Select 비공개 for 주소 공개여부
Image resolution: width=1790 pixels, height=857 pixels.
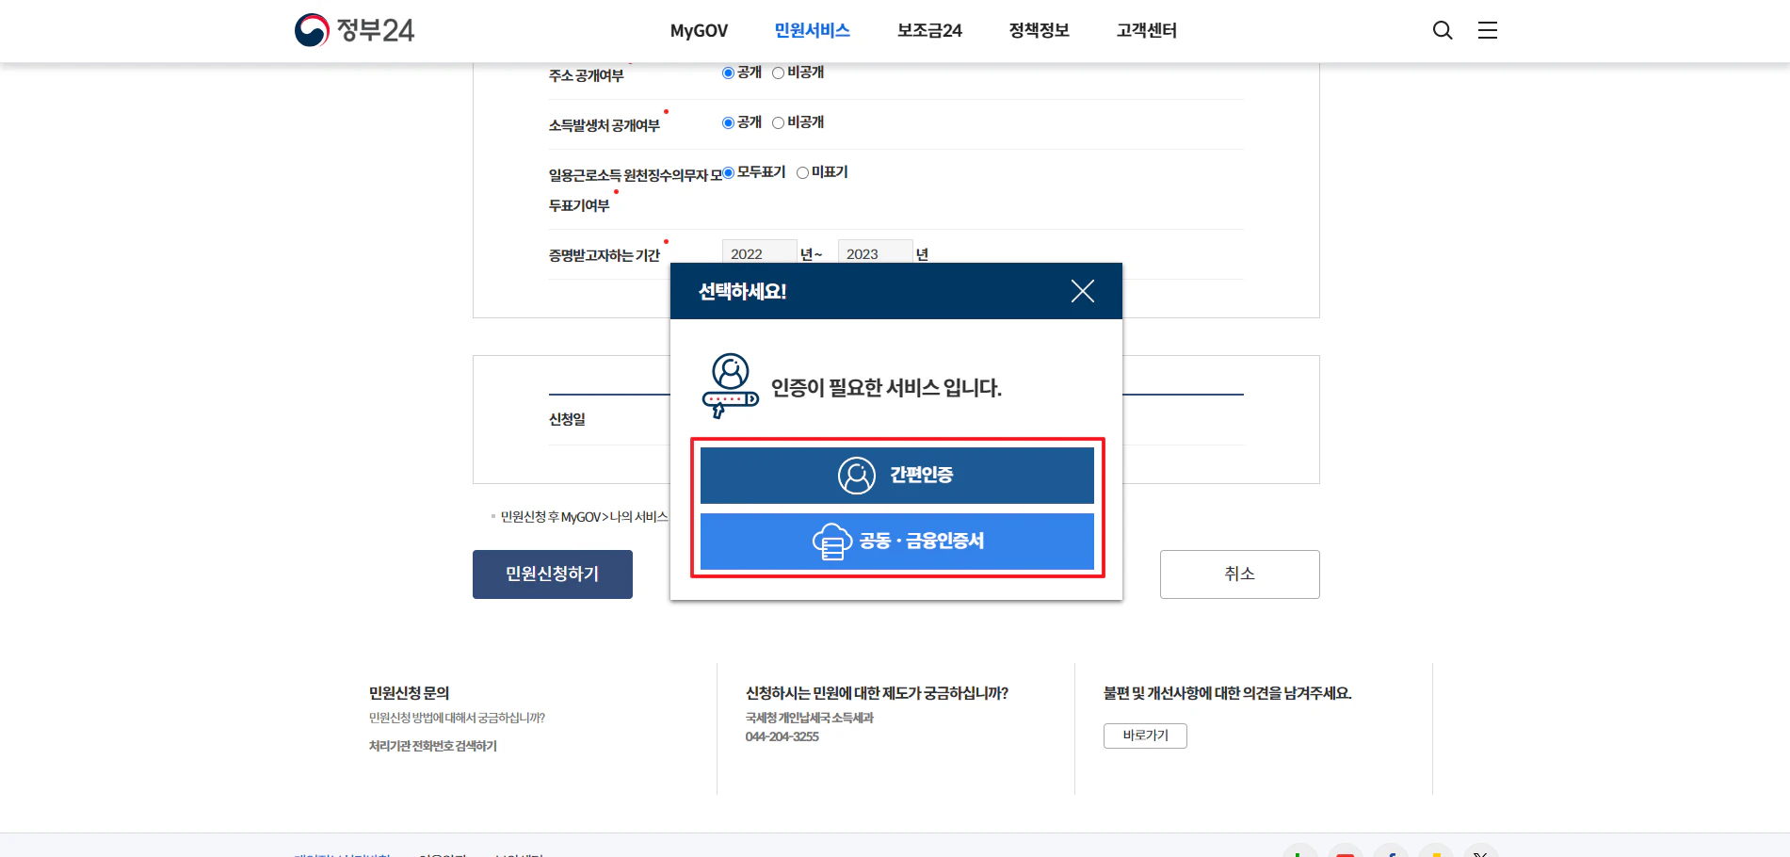[778, 73]
